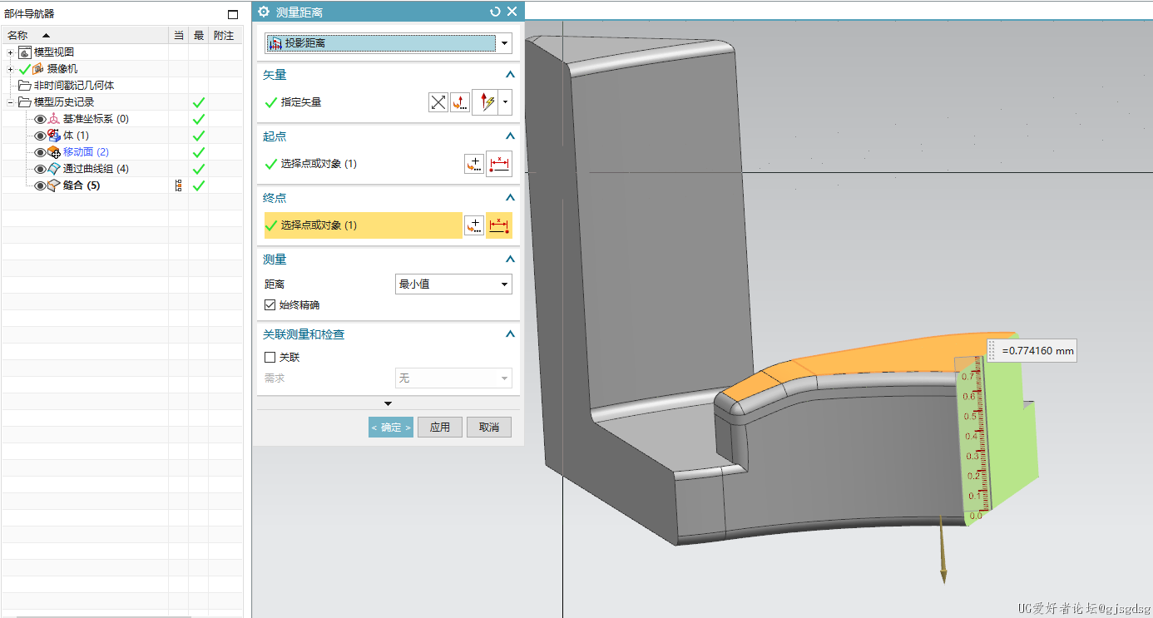Click the dialog's bottom expand triangle
This screenshot has width=1153, height=618.
point(388,403)
